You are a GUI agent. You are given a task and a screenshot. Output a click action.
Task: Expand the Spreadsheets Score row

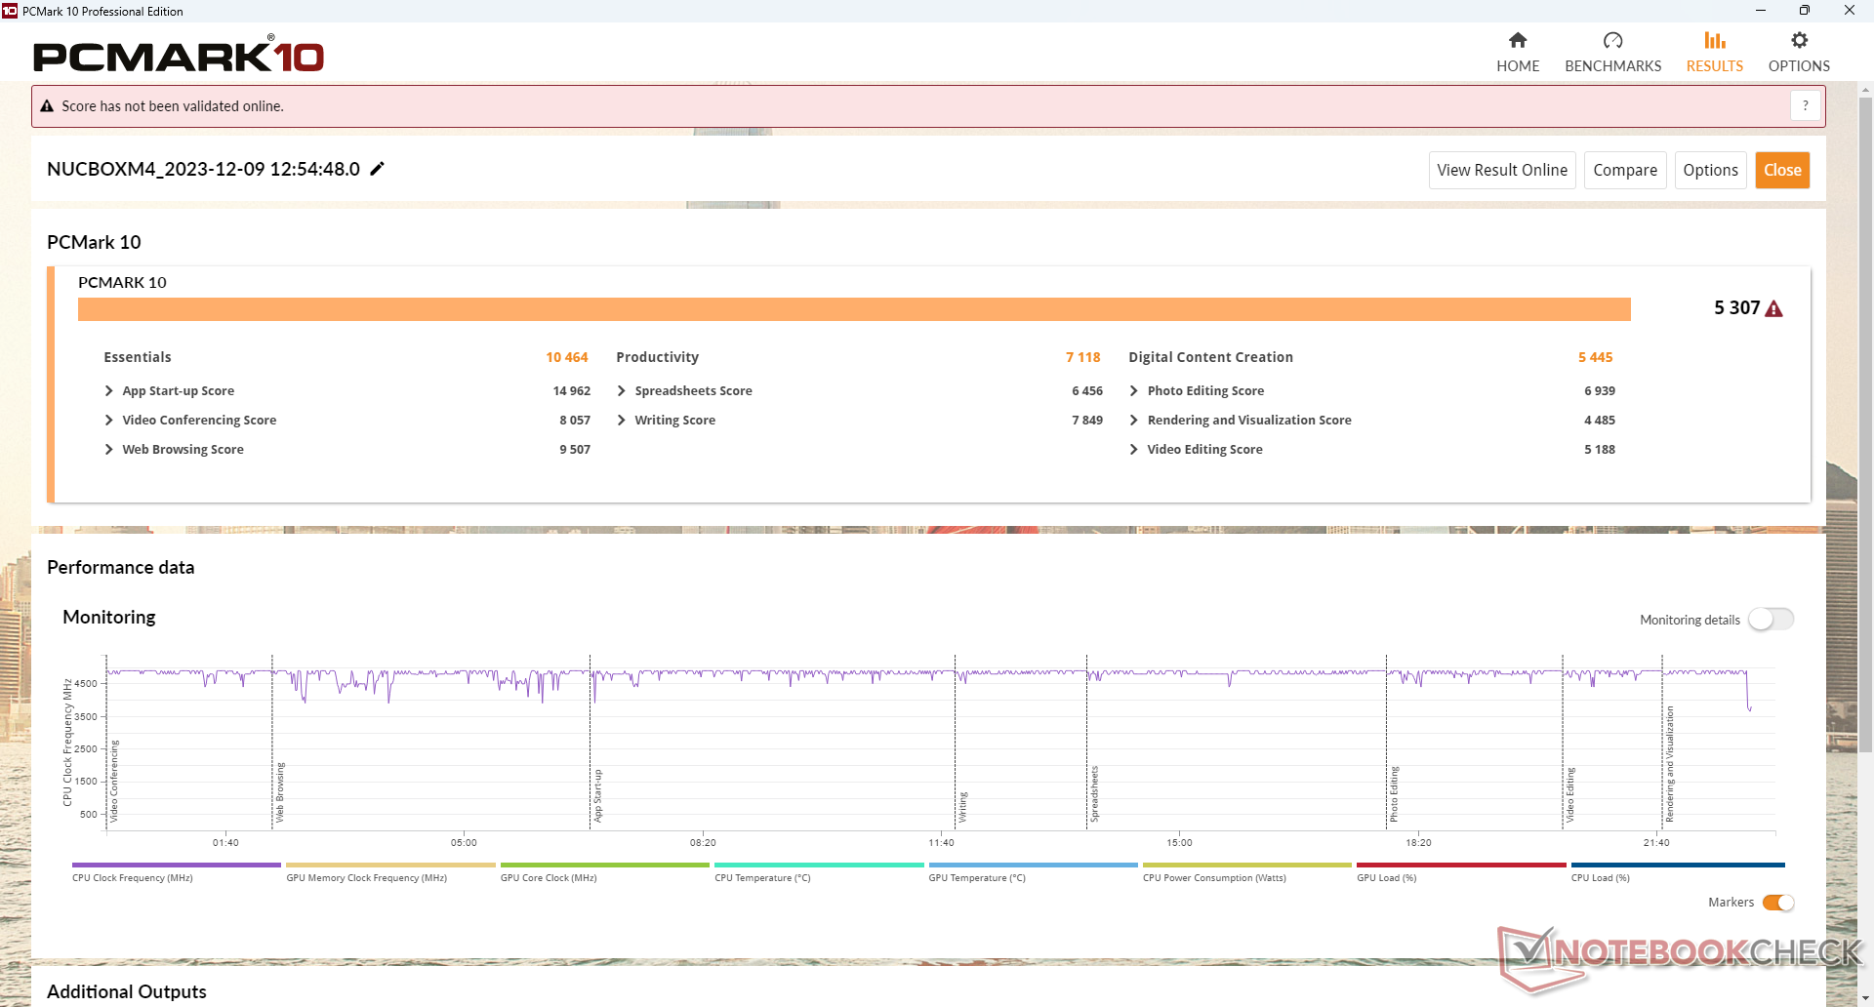(621, 391)
